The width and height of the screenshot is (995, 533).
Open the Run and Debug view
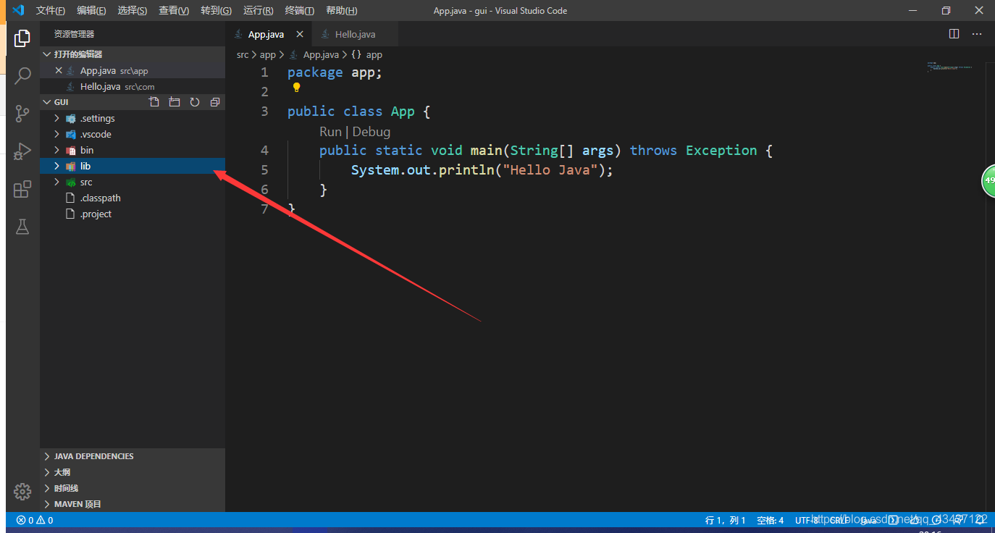(x=22, y=151)
